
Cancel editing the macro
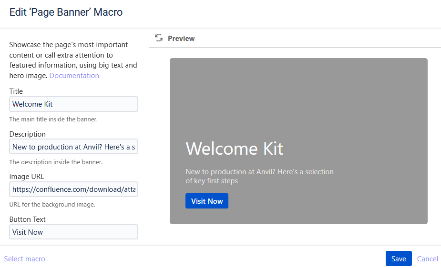click(427, 258)
